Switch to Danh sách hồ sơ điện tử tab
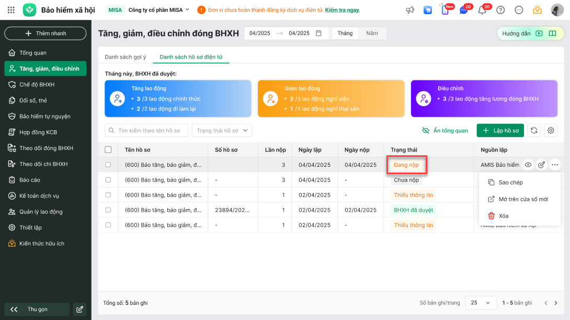Image resolution: width=570 pixels, height=320 pixels. coord(191,56)
